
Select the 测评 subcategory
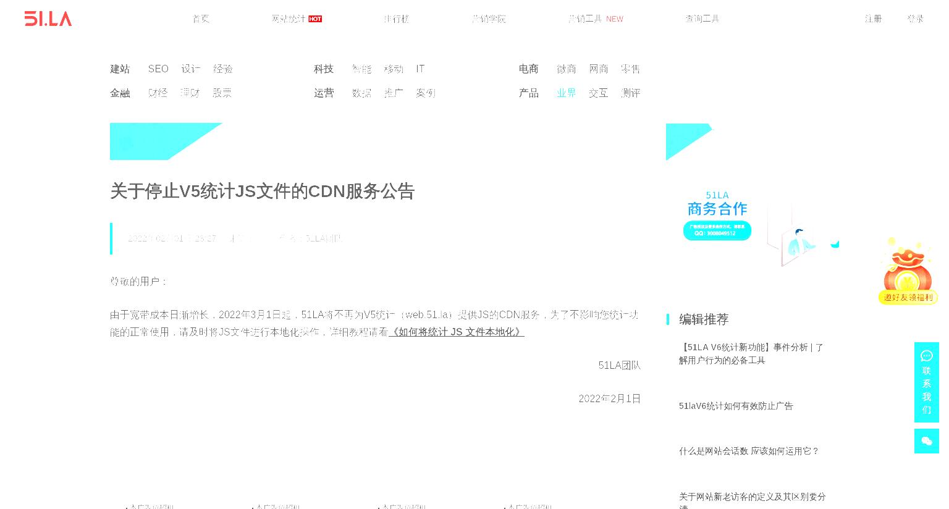click(631, 93)
